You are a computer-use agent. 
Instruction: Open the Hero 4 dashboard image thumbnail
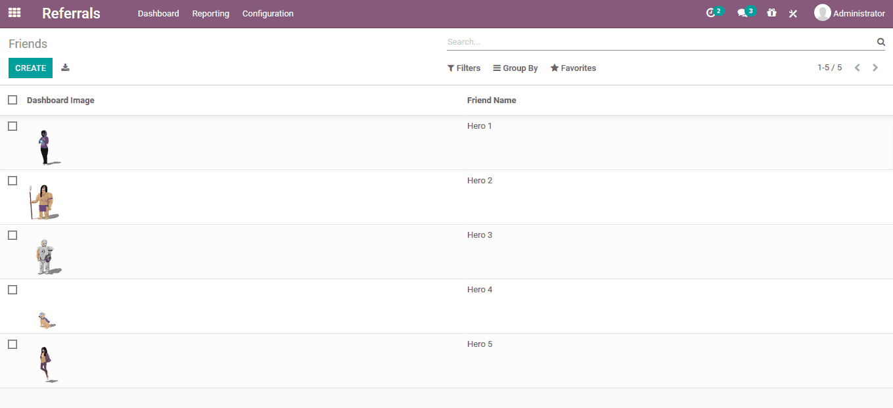pos(46,320)
